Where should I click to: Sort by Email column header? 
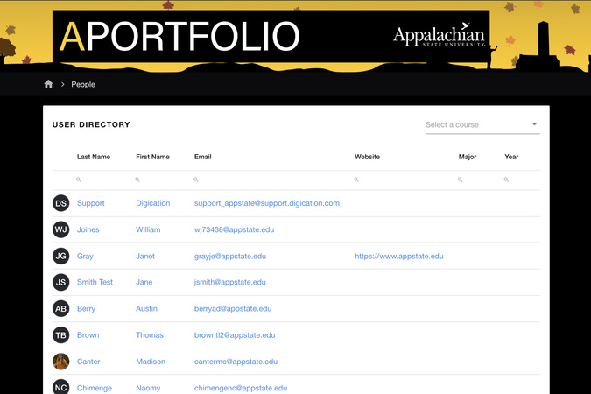click(x=203, y=157)
